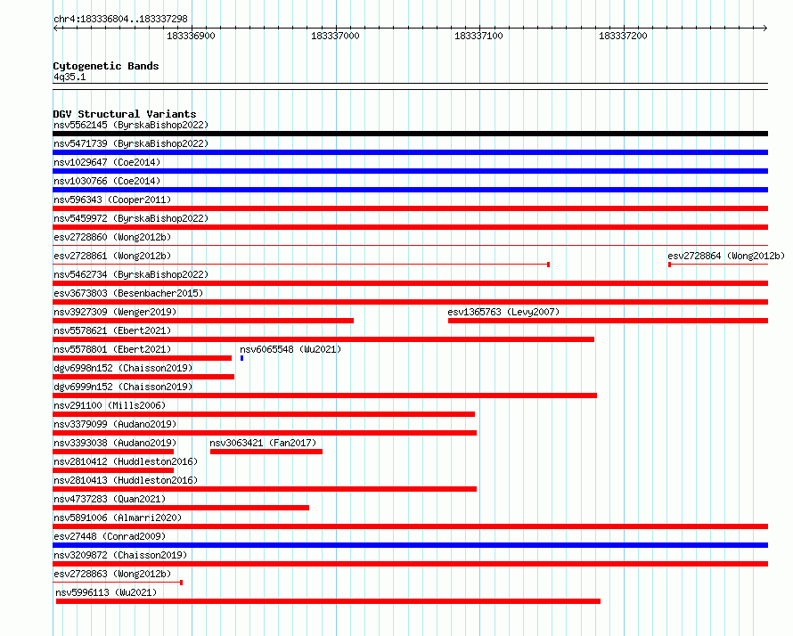The width and height of the screenshot is (793, 636).
Task: Click the short esv2728864 variant line
Action: [x=718, y=265]
